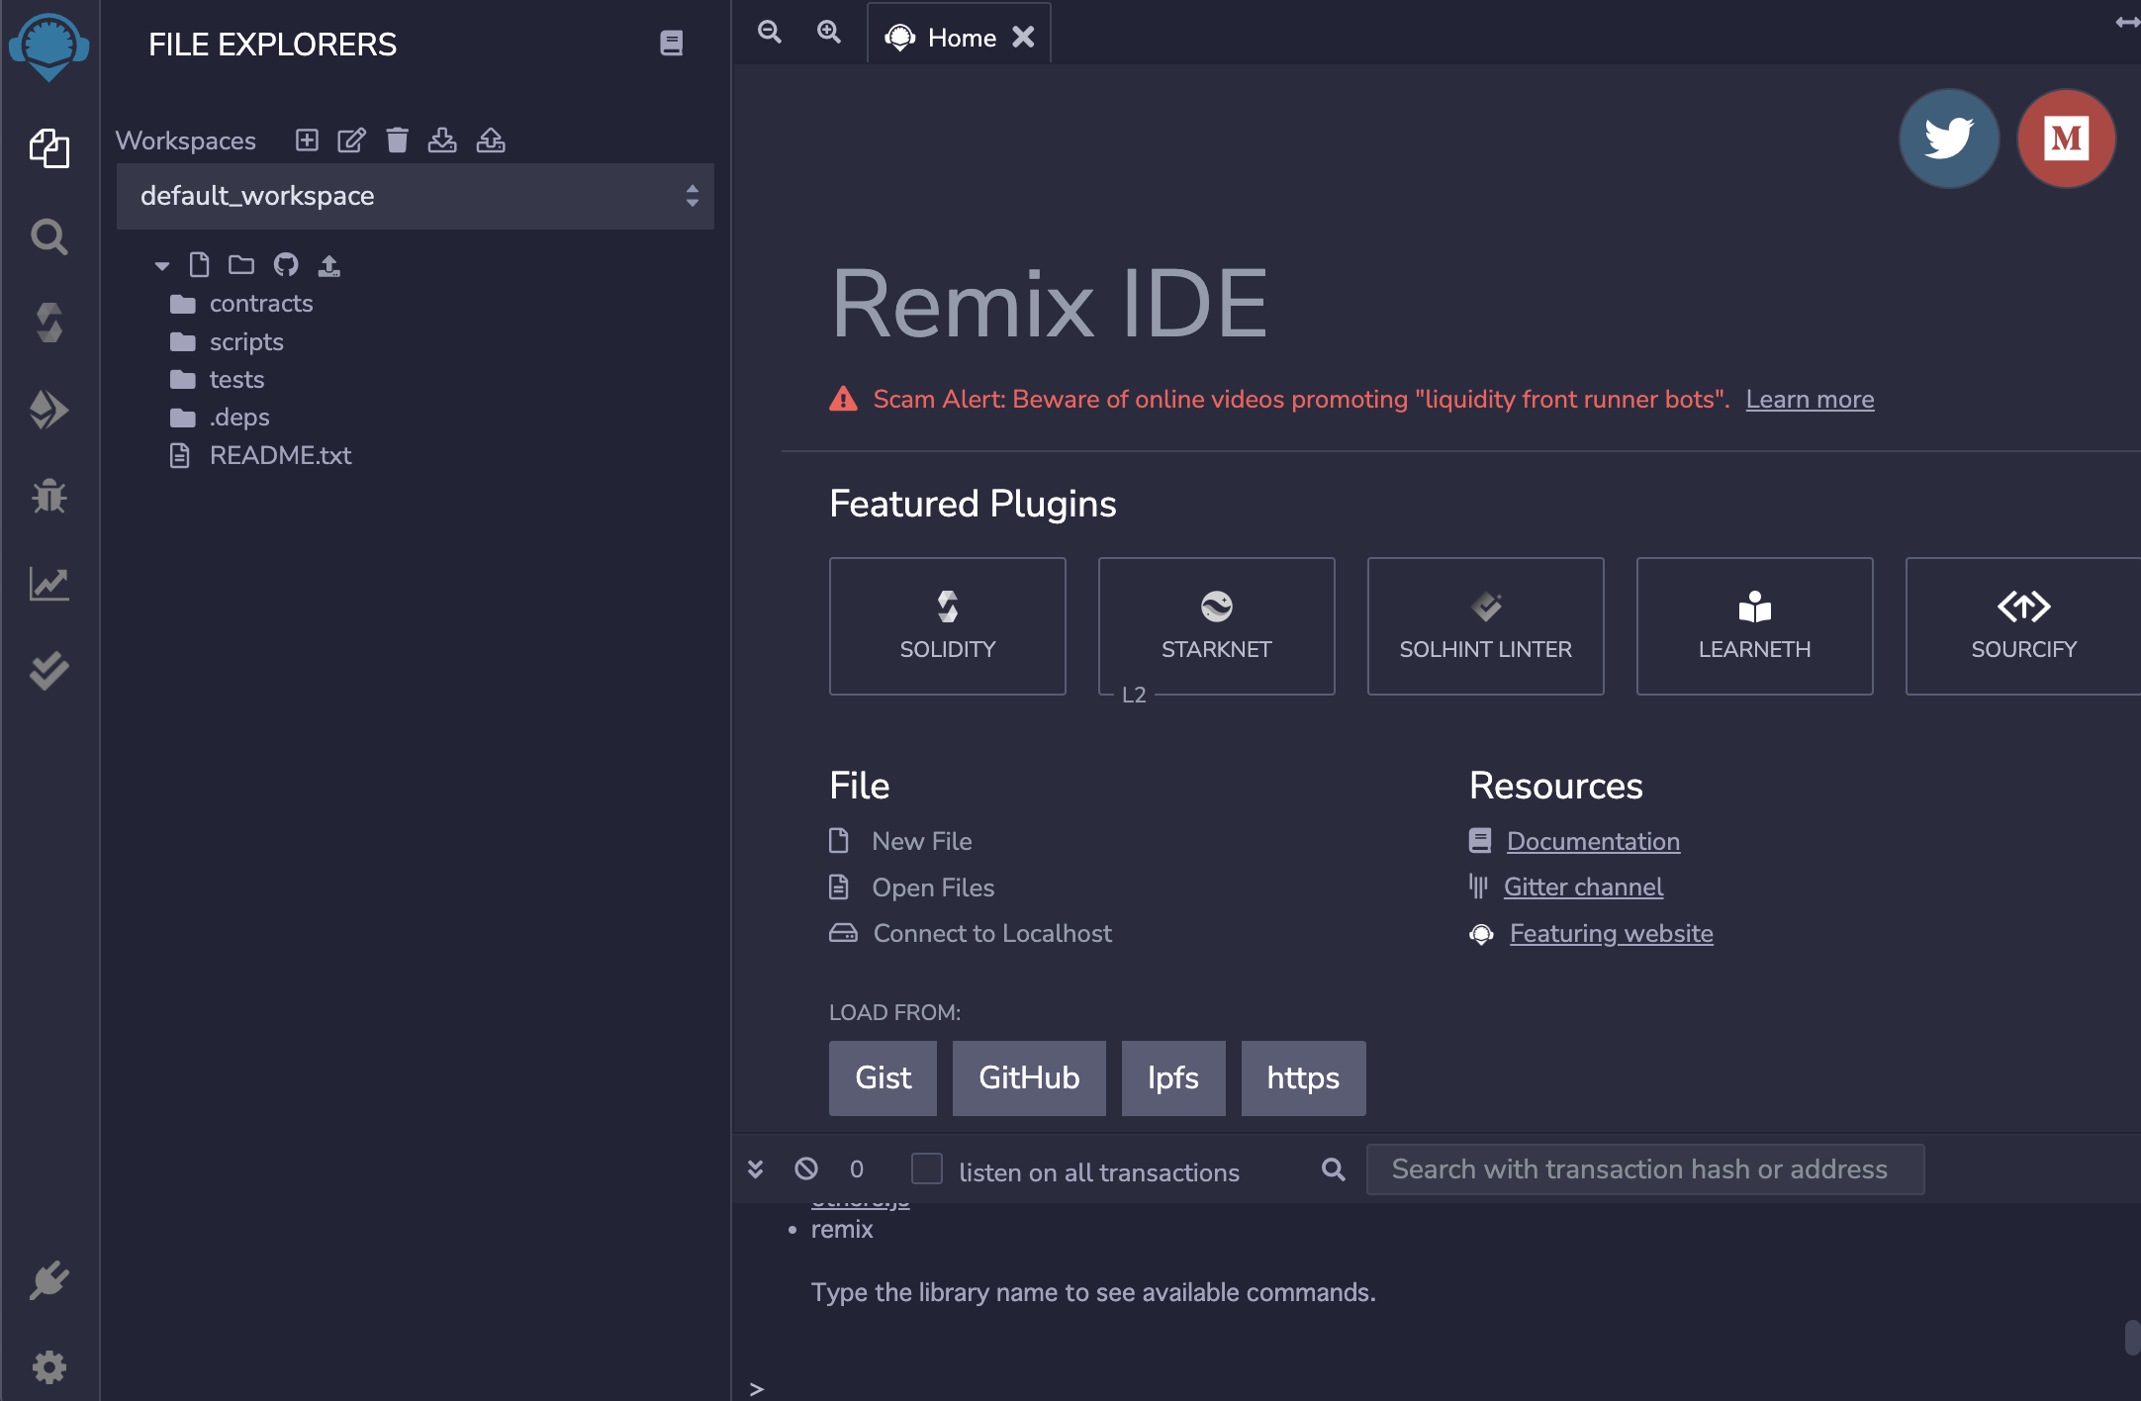Expand the contracts folder
The height and width of the screenshot is (1401, 2141).
click(260, 304)
